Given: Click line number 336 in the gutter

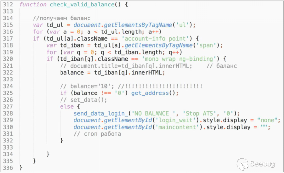Looking at the screenshot, I should pos(8,168).
